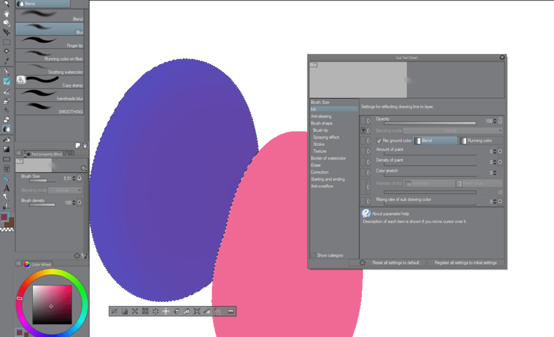Expand the Mixing rate of sub drawing color arrow
Viewport: 554px width, 337px height.
pyautogui.click(x=368, y=201)
